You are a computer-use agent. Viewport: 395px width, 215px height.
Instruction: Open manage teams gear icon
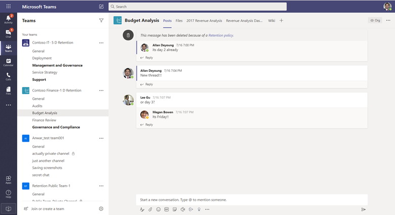tap(101, 208)
